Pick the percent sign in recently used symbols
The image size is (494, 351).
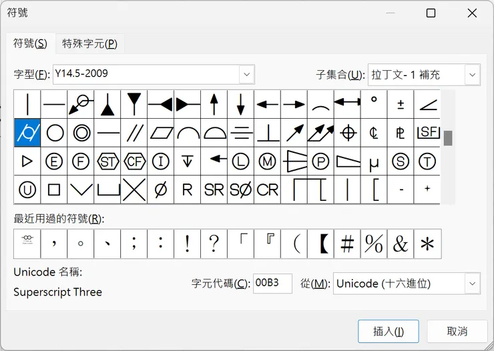coord(374,244)
